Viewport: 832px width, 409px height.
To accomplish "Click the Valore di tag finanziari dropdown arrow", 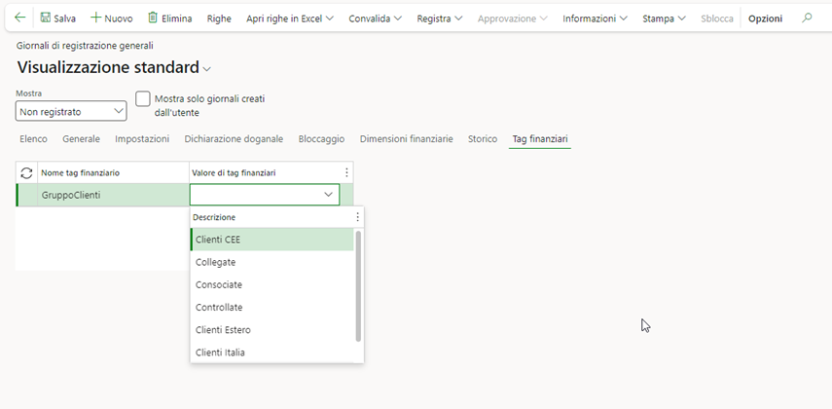I will pos(329,195).
